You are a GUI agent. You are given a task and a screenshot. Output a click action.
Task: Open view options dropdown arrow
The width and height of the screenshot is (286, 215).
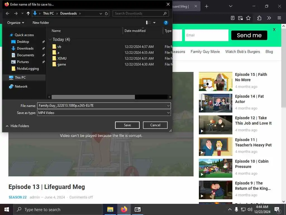click(154, 23)
